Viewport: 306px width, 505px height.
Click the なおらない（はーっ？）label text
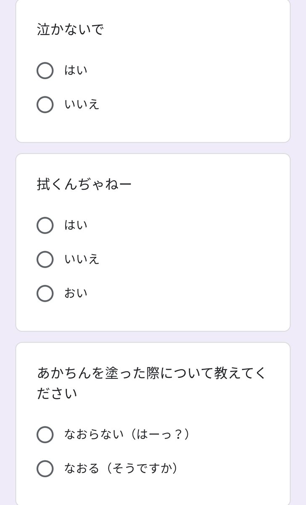(127, 434)
